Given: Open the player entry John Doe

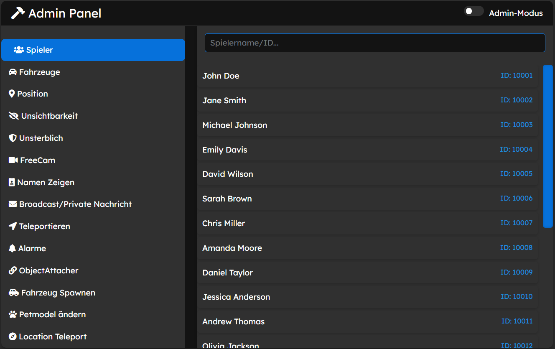Looking at the screenshot, I should pos(368,76).
